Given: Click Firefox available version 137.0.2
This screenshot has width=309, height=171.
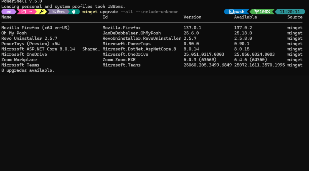Looking at the screenshot, I should (x=243, y=28).
